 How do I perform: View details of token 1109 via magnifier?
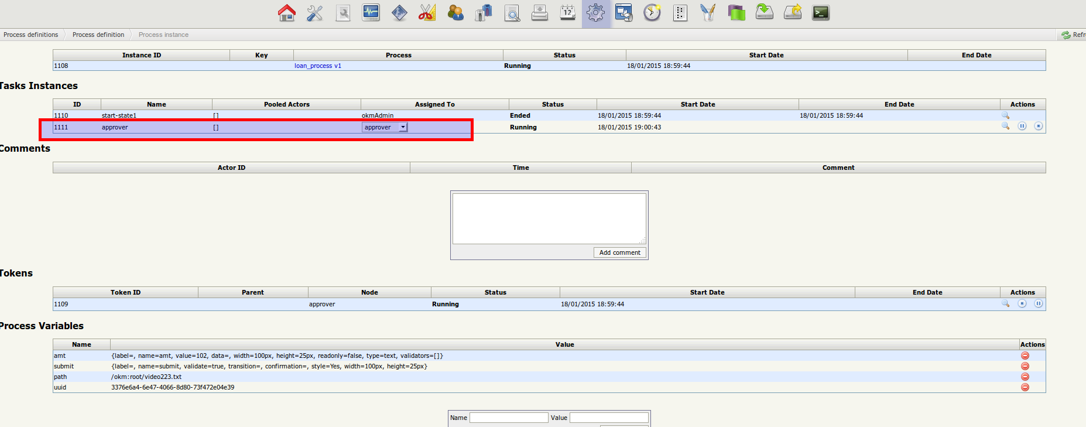tap(1006, 304)
